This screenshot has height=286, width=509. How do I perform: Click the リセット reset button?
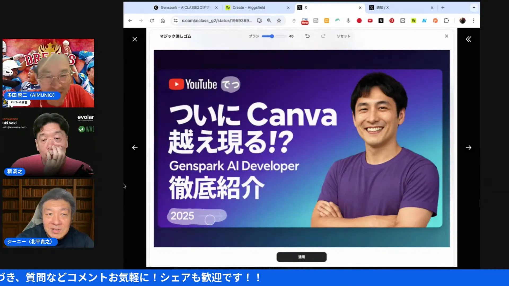pyautogui.click(x=343, y=36)
